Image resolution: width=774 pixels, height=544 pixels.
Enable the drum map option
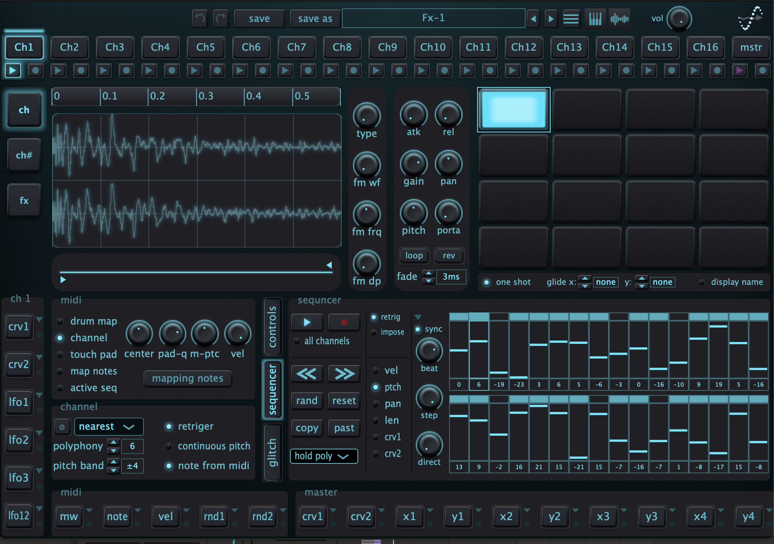pyautogui.click(x=60, y=322)
